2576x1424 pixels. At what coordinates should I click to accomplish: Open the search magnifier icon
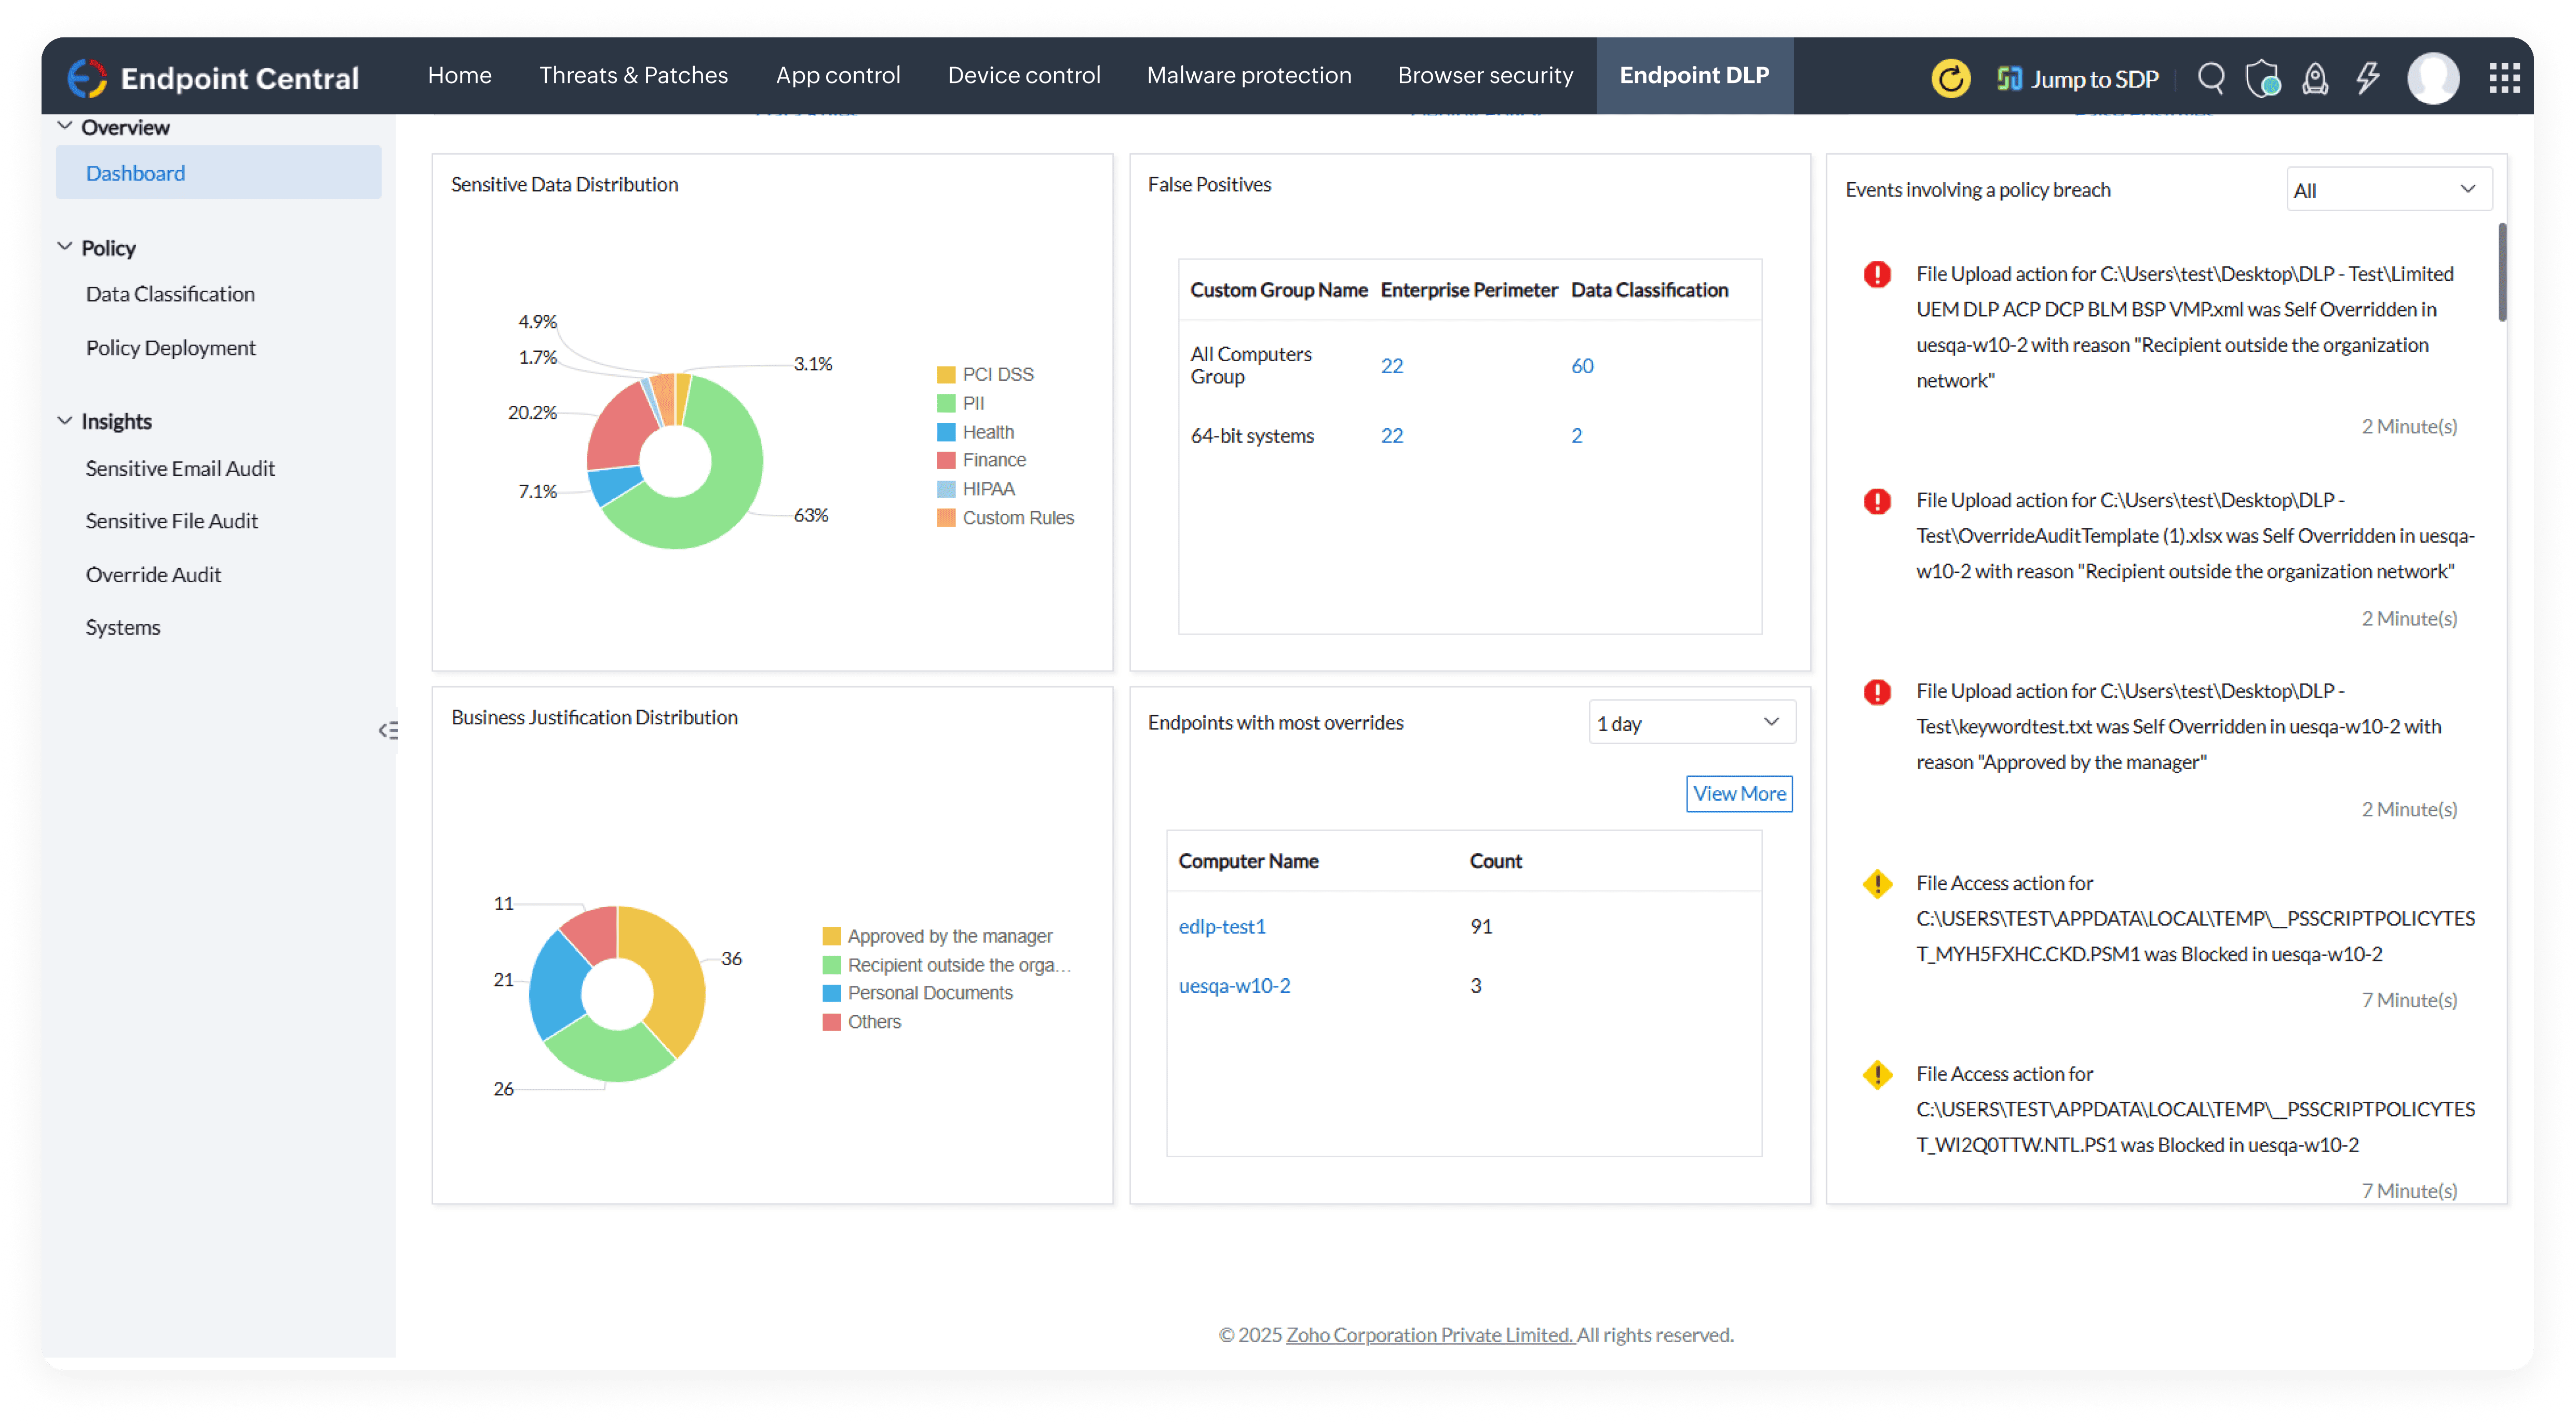2210,78
